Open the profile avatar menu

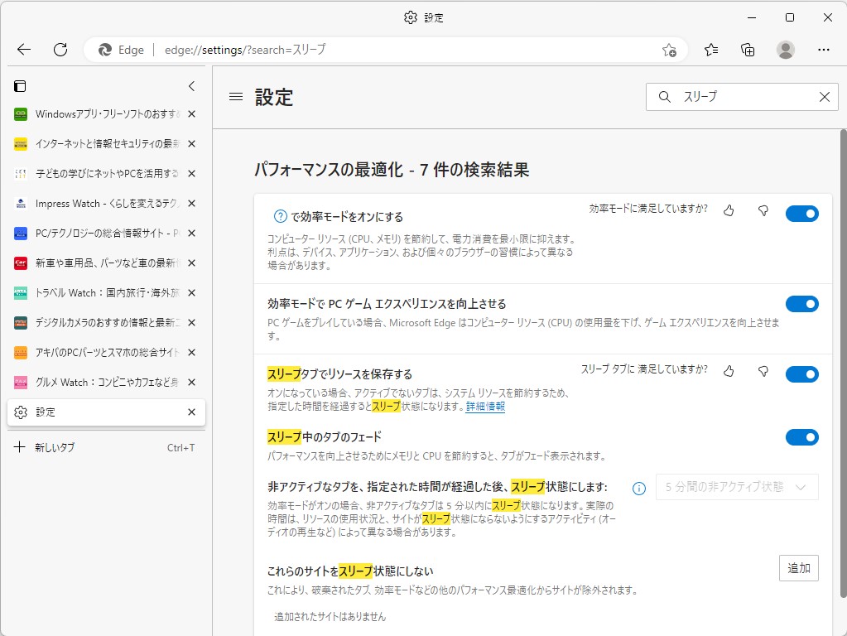(x=785, y=50)
